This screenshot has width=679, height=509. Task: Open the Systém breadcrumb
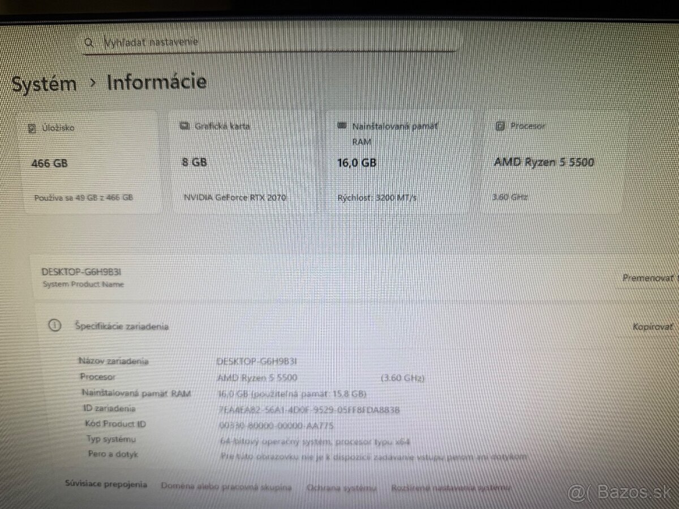(x=45, y=83)
